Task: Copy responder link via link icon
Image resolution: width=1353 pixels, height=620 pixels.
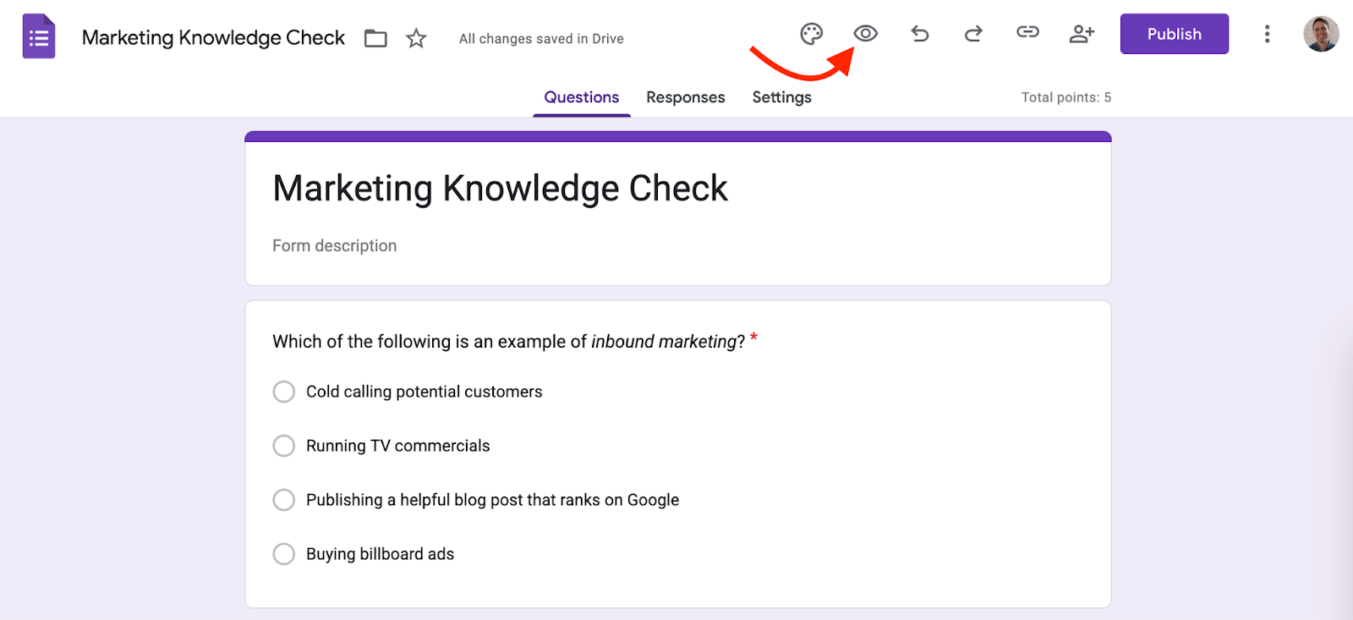Action: [1027, 32]
